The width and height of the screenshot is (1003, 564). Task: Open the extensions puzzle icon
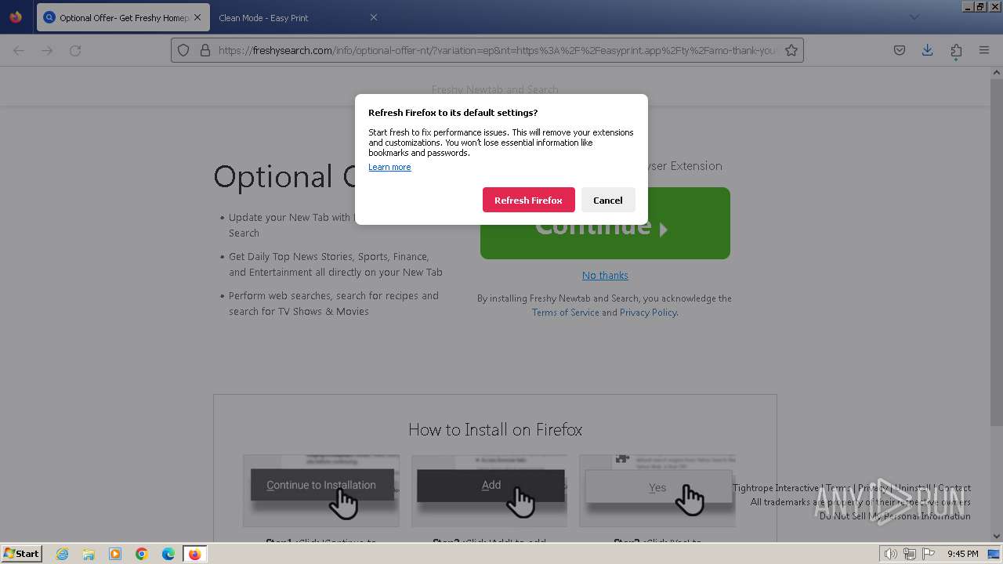click(x=956, y=50)
